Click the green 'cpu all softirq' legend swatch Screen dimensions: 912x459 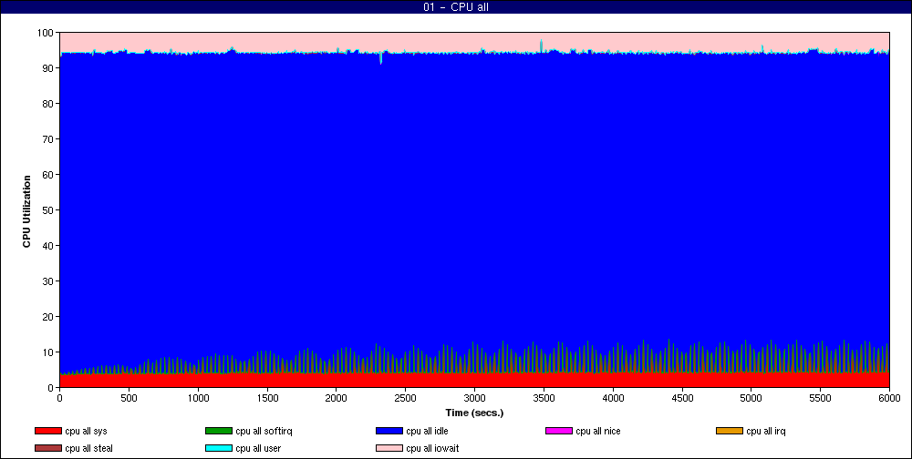click(219, 431)
